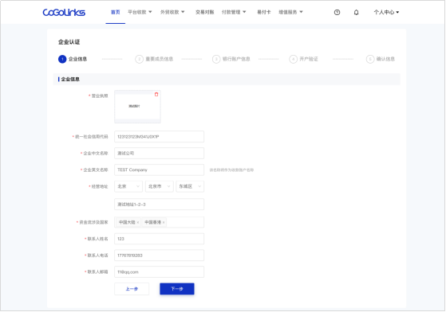Open the 易付卡 menu item

tap(263, 12)
